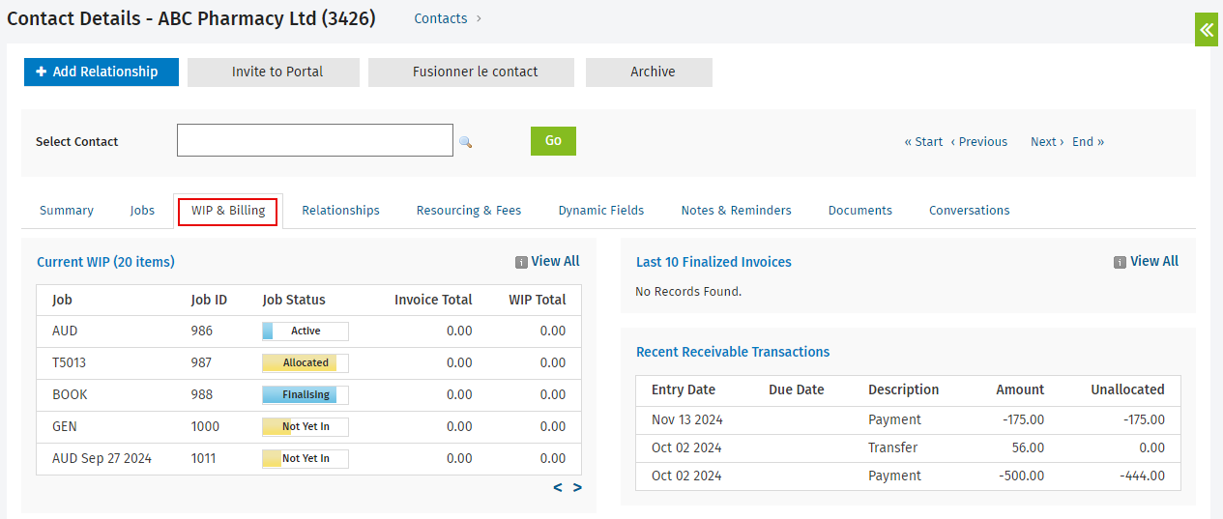
Task: Click the Unallocated column header
Action: pyautogui.click(x=1127, y=389)
